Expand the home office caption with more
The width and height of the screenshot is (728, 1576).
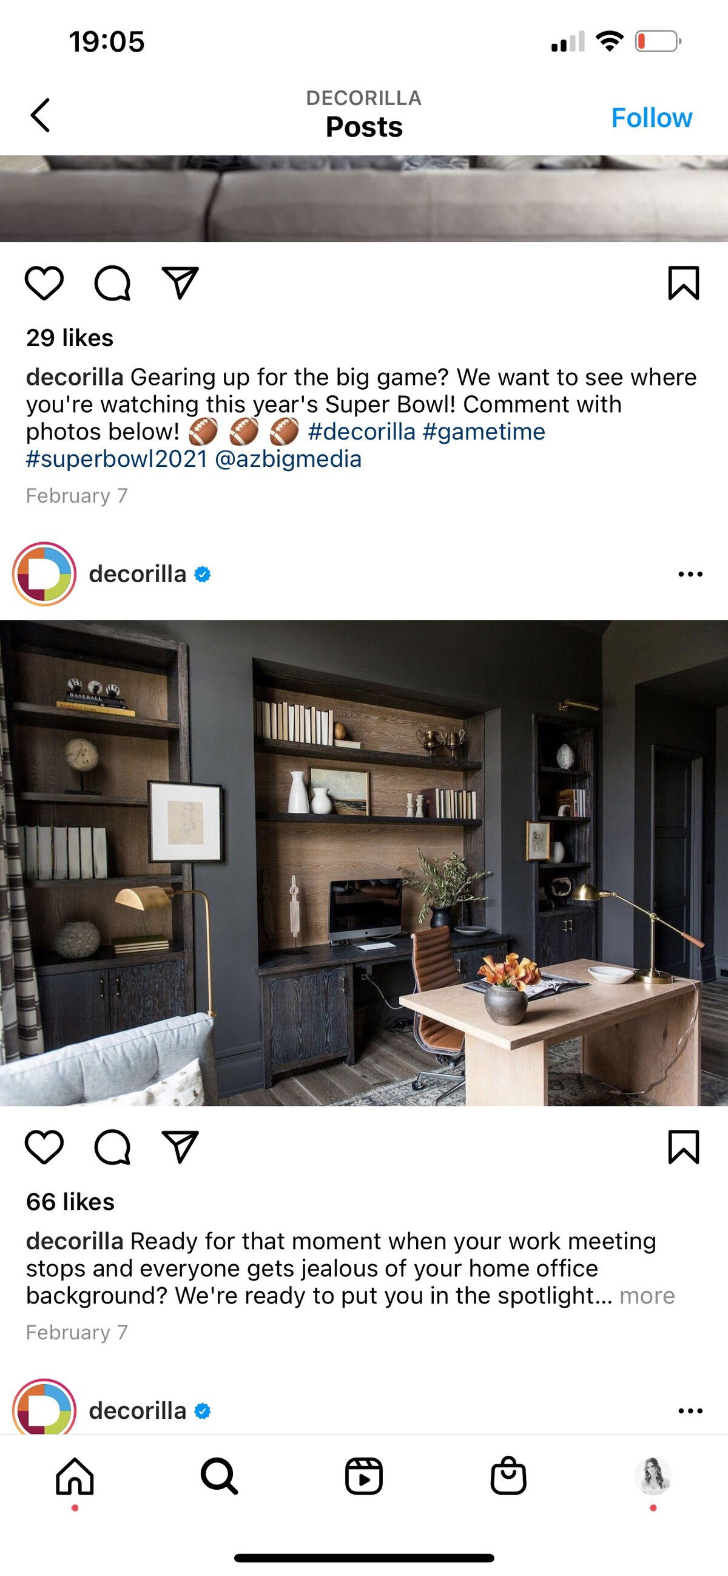(x=647, y=1295)
